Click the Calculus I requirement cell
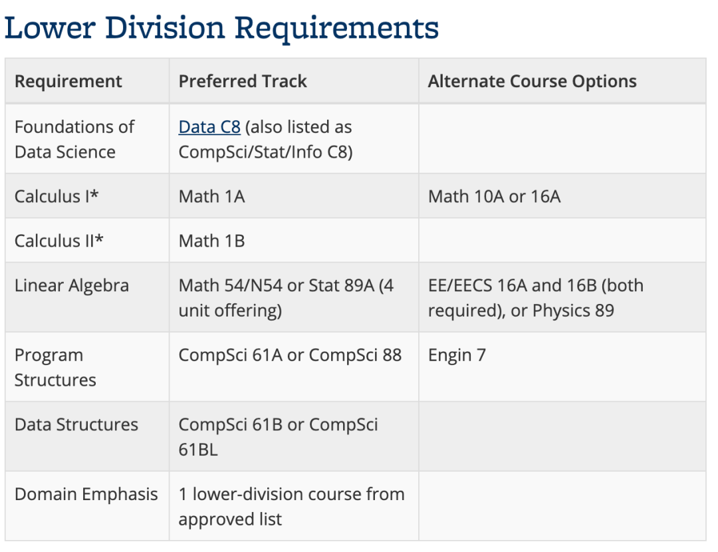 pos(57,196)
